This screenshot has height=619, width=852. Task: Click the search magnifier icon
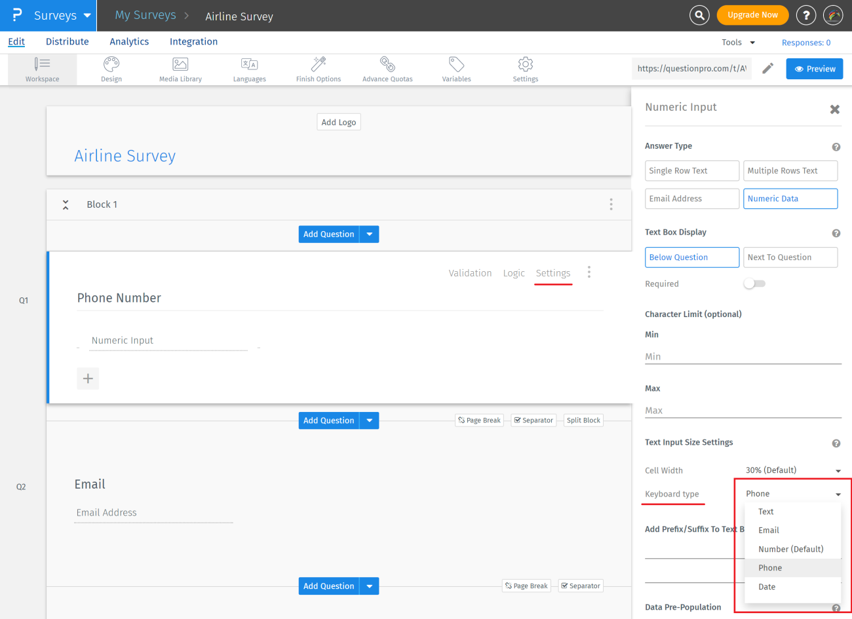(x=699, y=15)
